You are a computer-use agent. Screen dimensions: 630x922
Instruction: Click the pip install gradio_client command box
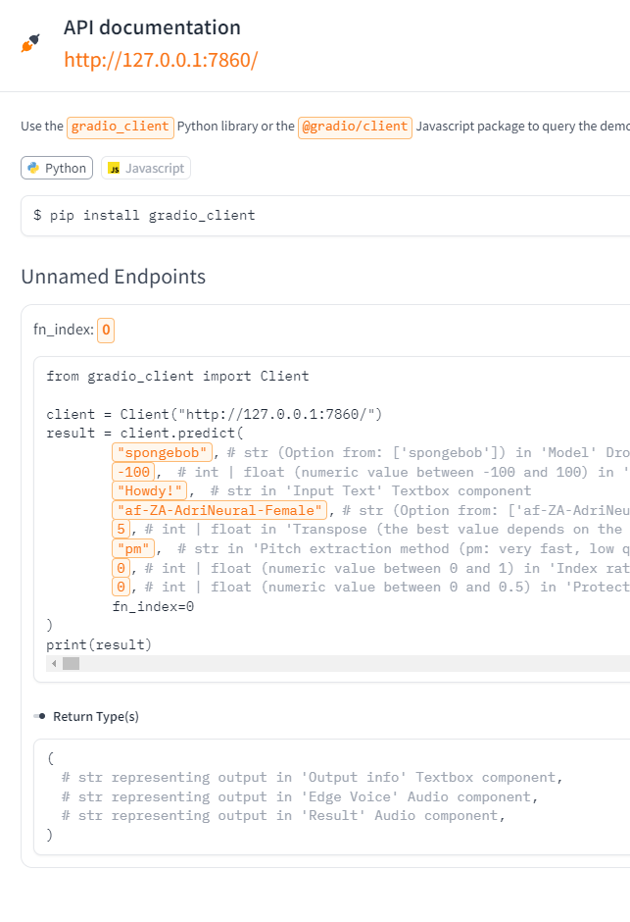tap(325, 216)
